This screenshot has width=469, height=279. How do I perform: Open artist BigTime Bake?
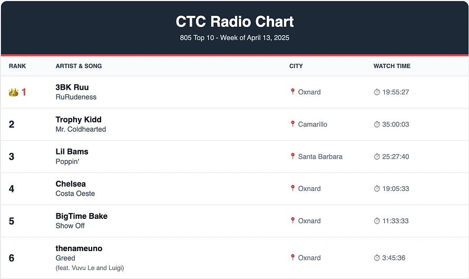click(81, 216)
